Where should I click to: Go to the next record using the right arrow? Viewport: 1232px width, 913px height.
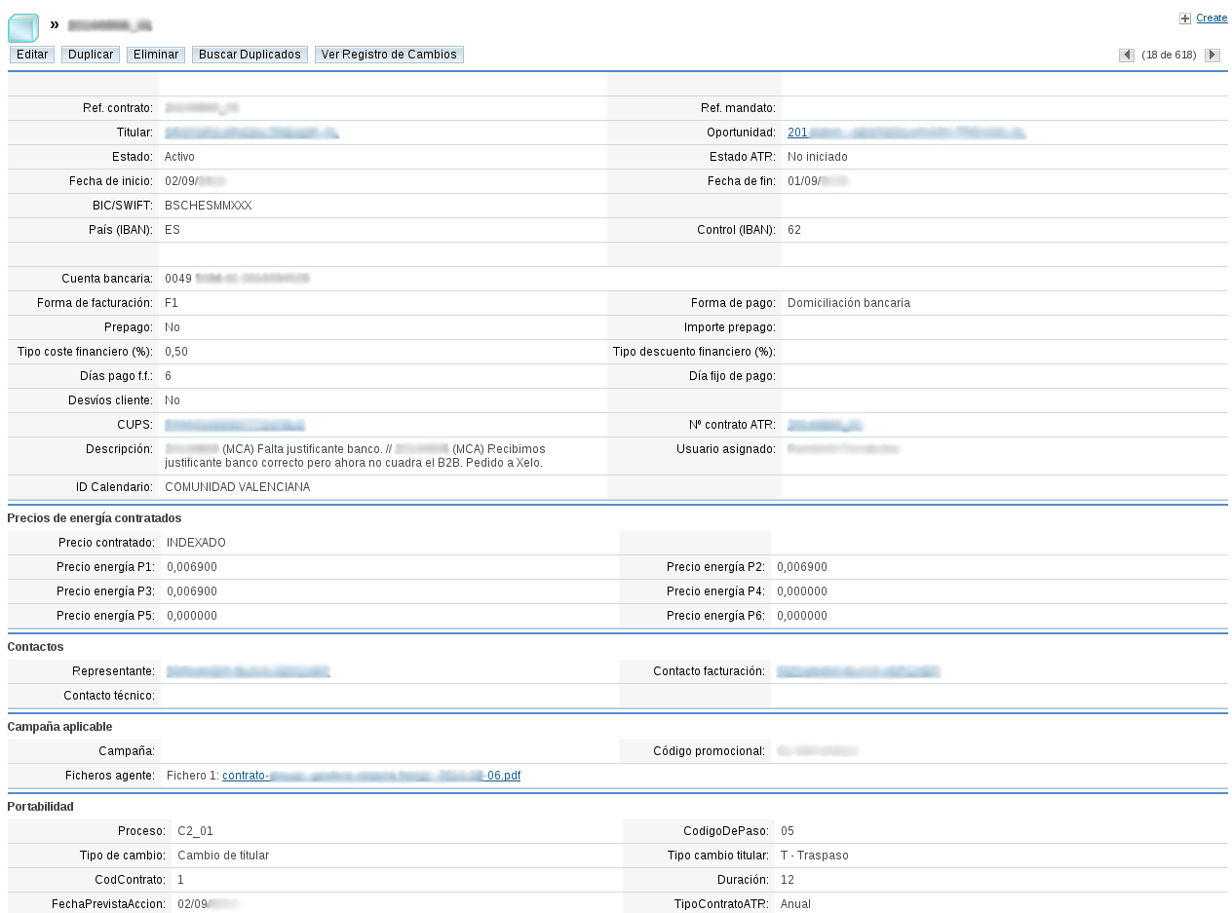(x=1212, y=55)
